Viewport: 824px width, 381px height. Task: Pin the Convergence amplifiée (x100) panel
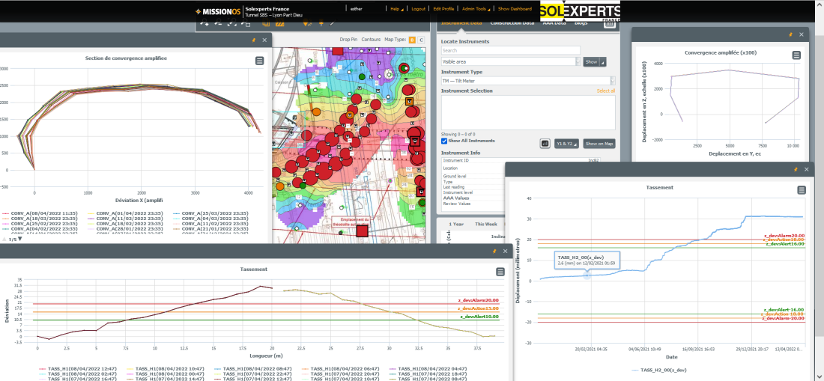tap(790, 34)
